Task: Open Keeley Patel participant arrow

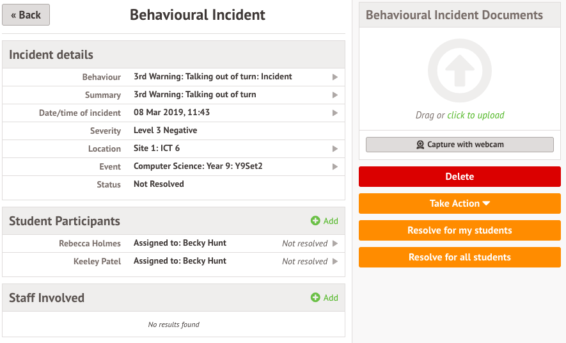Action: pos(334,261)
